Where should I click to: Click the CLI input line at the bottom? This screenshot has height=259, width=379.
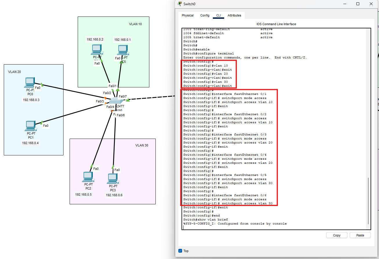point(275,227)
